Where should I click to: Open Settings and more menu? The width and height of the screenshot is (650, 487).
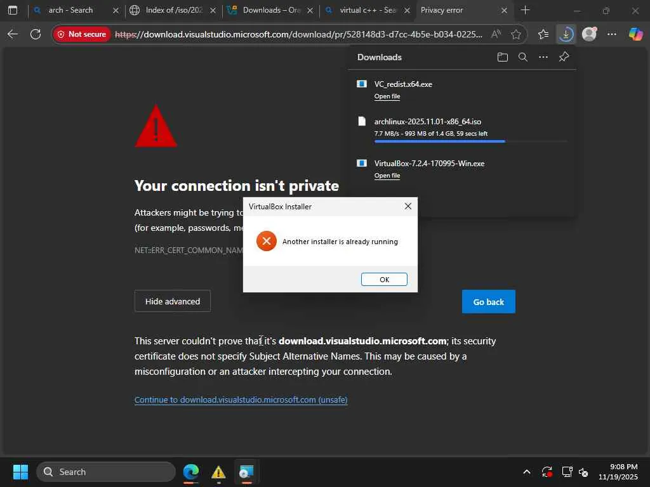click(x=612, y=34)
